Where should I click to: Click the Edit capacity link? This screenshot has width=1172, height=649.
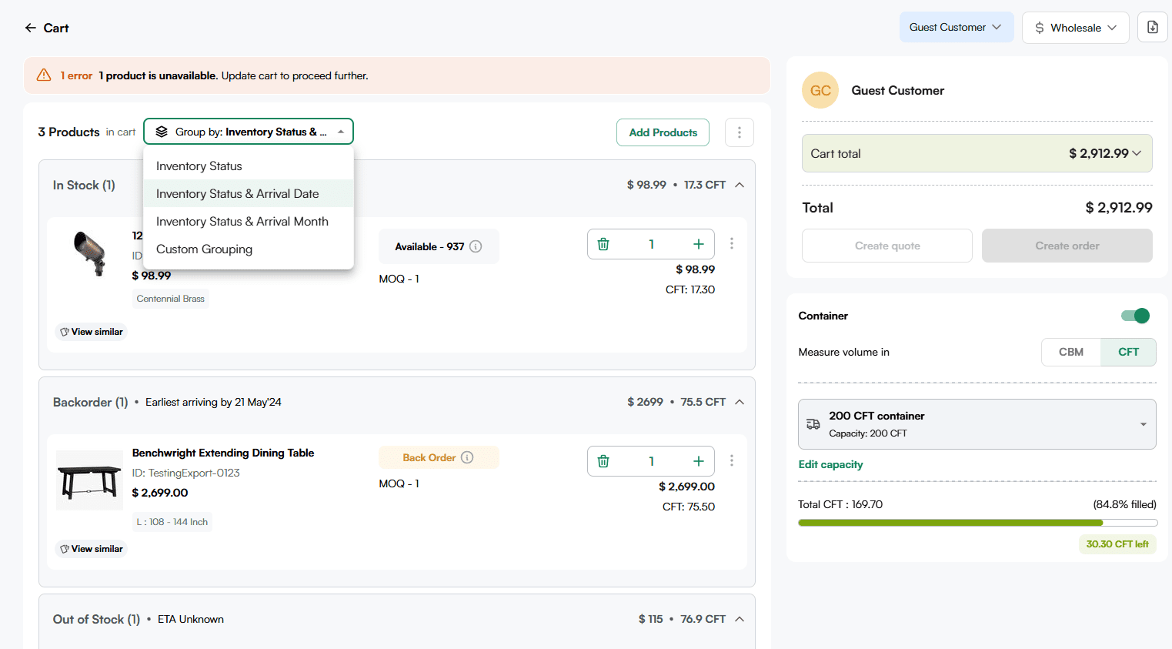830,464
